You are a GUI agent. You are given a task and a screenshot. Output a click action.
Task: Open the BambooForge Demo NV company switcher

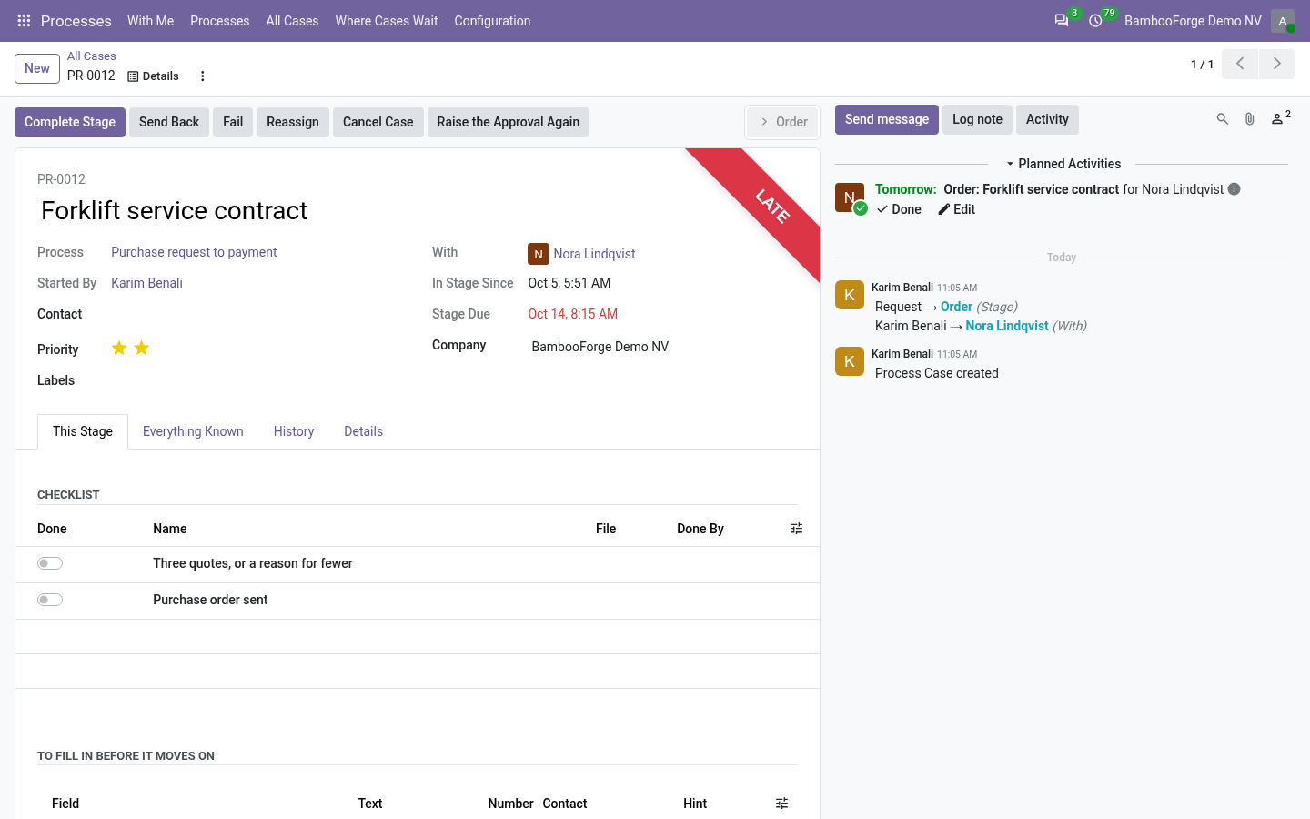[x=1193, y=21]
